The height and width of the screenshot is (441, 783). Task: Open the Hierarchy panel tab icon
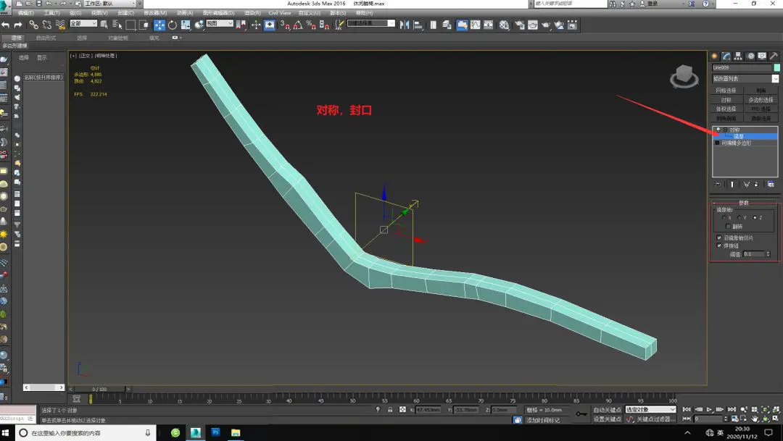738,56
